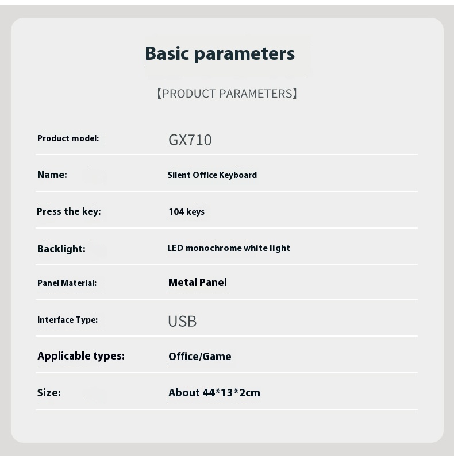The image size is (454, 456).
Task: Click divider line below the GX710 row
Action: pos(226,154)
